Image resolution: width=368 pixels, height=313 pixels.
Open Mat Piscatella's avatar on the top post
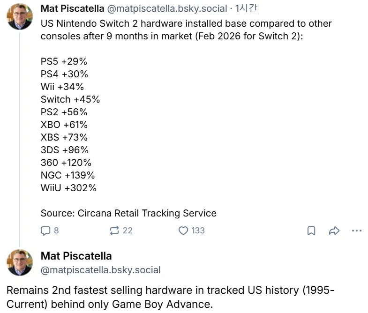(x=20, y=15)
